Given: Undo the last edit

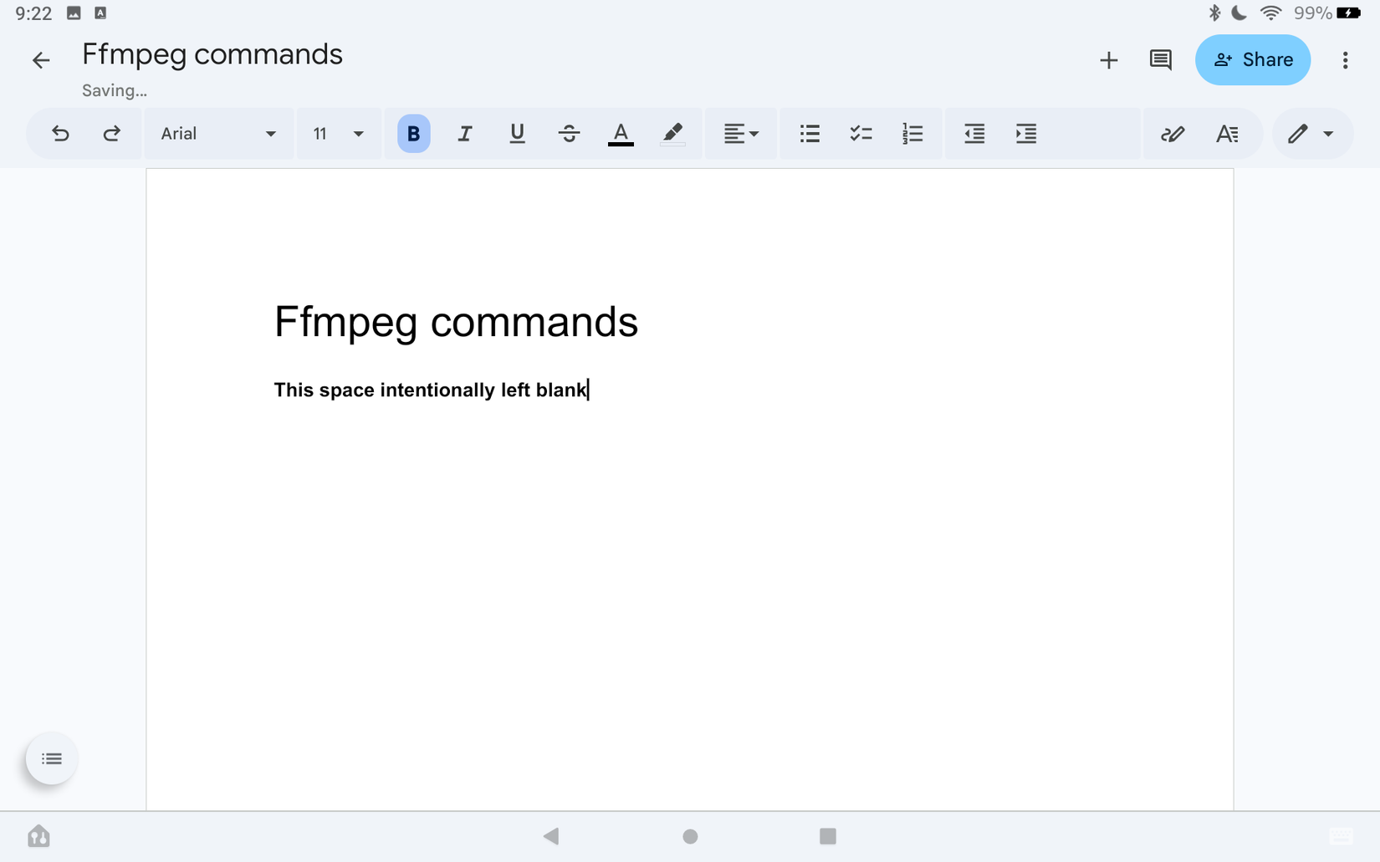Looking at the screenshot, I should click(x=60, y=134).
